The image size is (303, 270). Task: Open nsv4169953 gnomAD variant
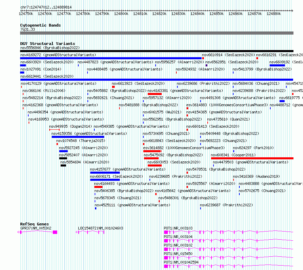(66, 119)
